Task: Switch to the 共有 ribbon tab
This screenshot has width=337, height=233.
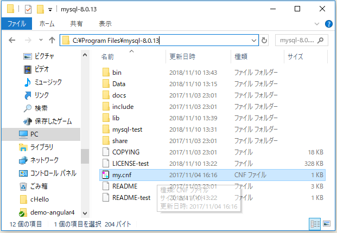Action: tap(77, 24)
